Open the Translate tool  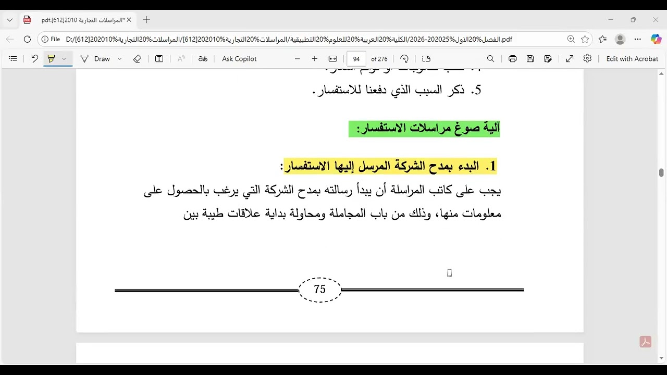pyautogui.click(x=203, y=59)
